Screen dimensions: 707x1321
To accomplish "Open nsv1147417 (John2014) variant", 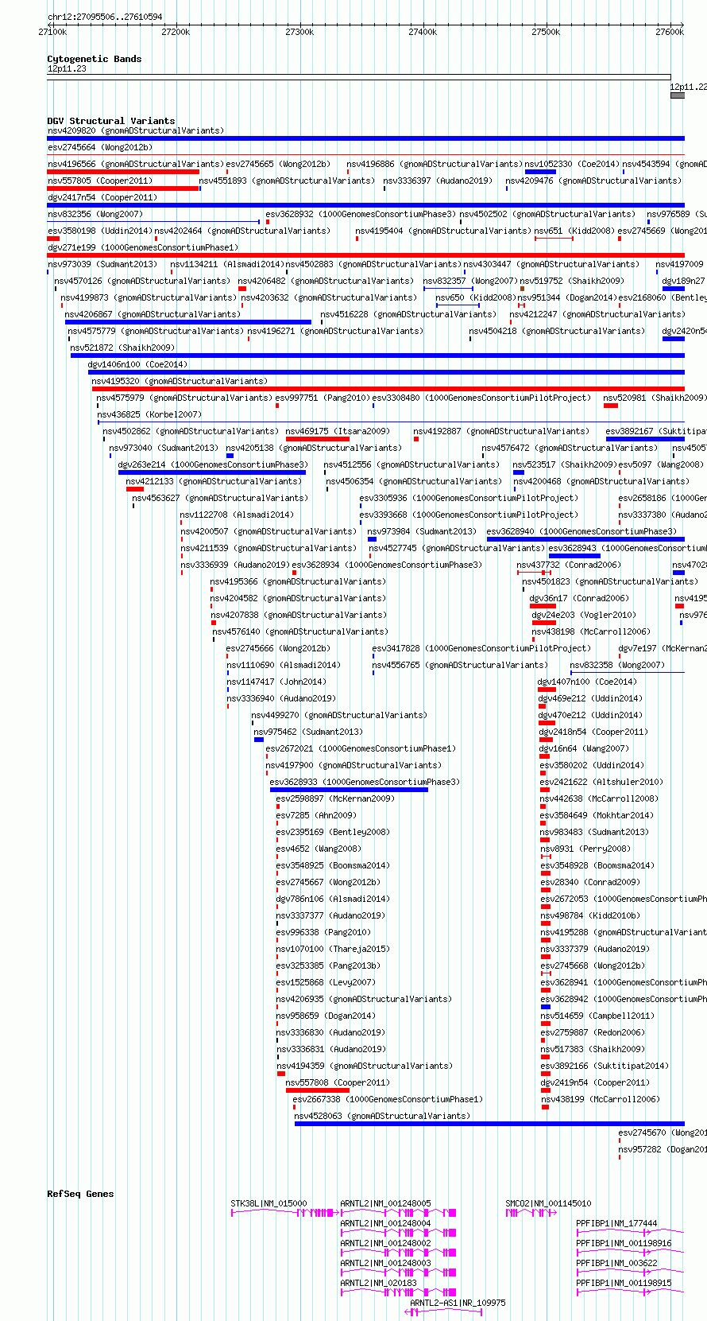I will [276, 682].
